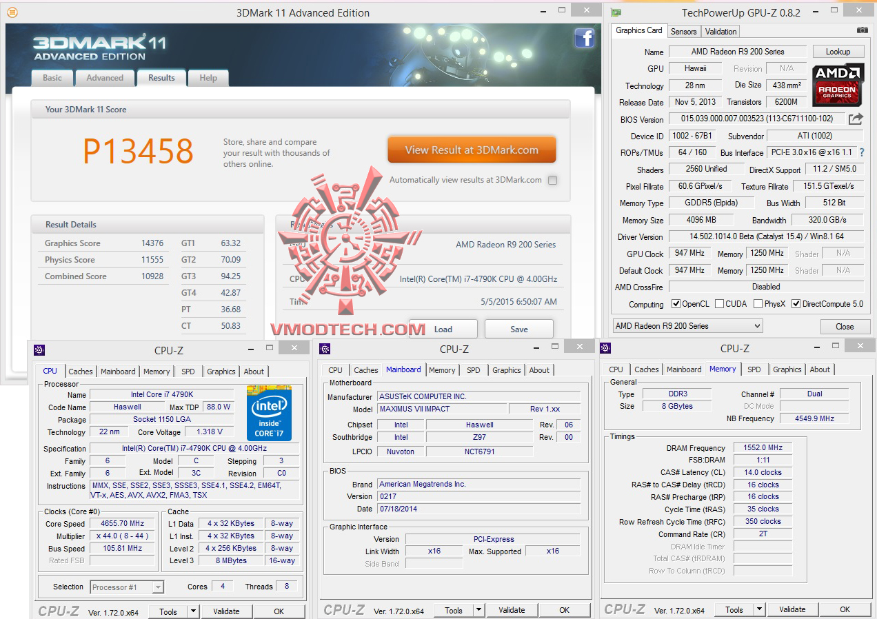Switch to the Advanced tab in 3DMark
The height and width of the screenshot is (619, 877).
(105, 78)
